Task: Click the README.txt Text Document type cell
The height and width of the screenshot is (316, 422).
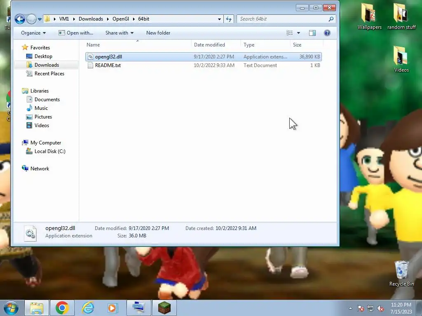Action: pyautogui.click(x=260, y=65)
